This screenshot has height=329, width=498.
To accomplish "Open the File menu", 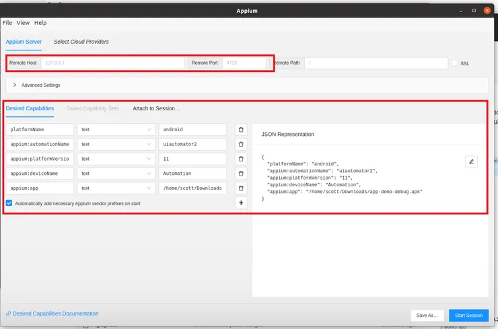I will pyautogui.click(x=7, y=23).
